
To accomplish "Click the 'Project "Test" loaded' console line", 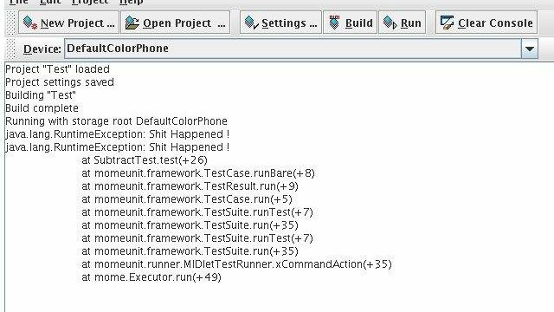I will click(x=58, y=69).
